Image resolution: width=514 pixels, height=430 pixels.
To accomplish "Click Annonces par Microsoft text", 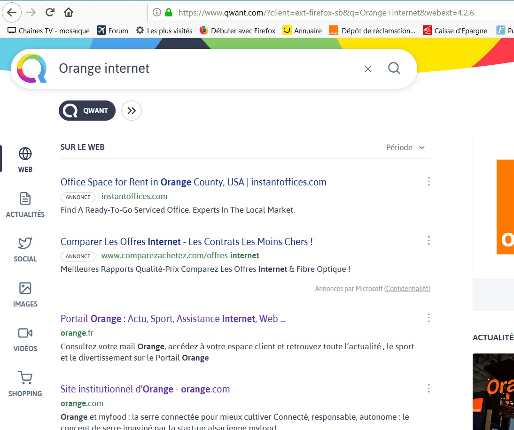I will 349,289.
